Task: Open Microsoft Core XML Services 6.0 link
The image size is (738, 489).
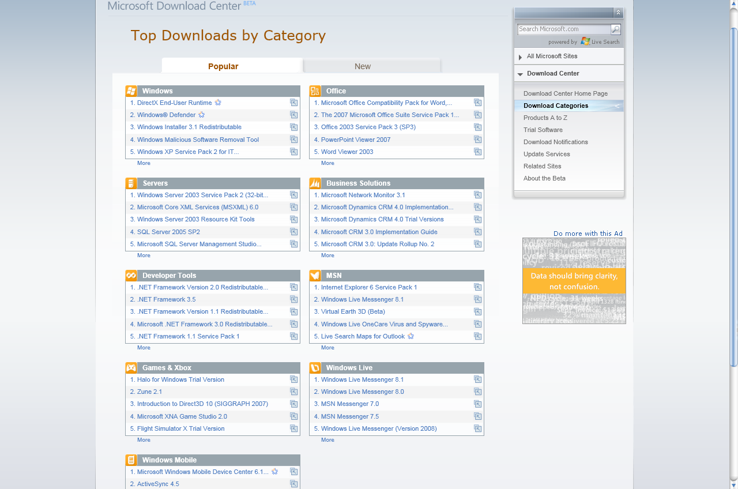Action: 198,207
